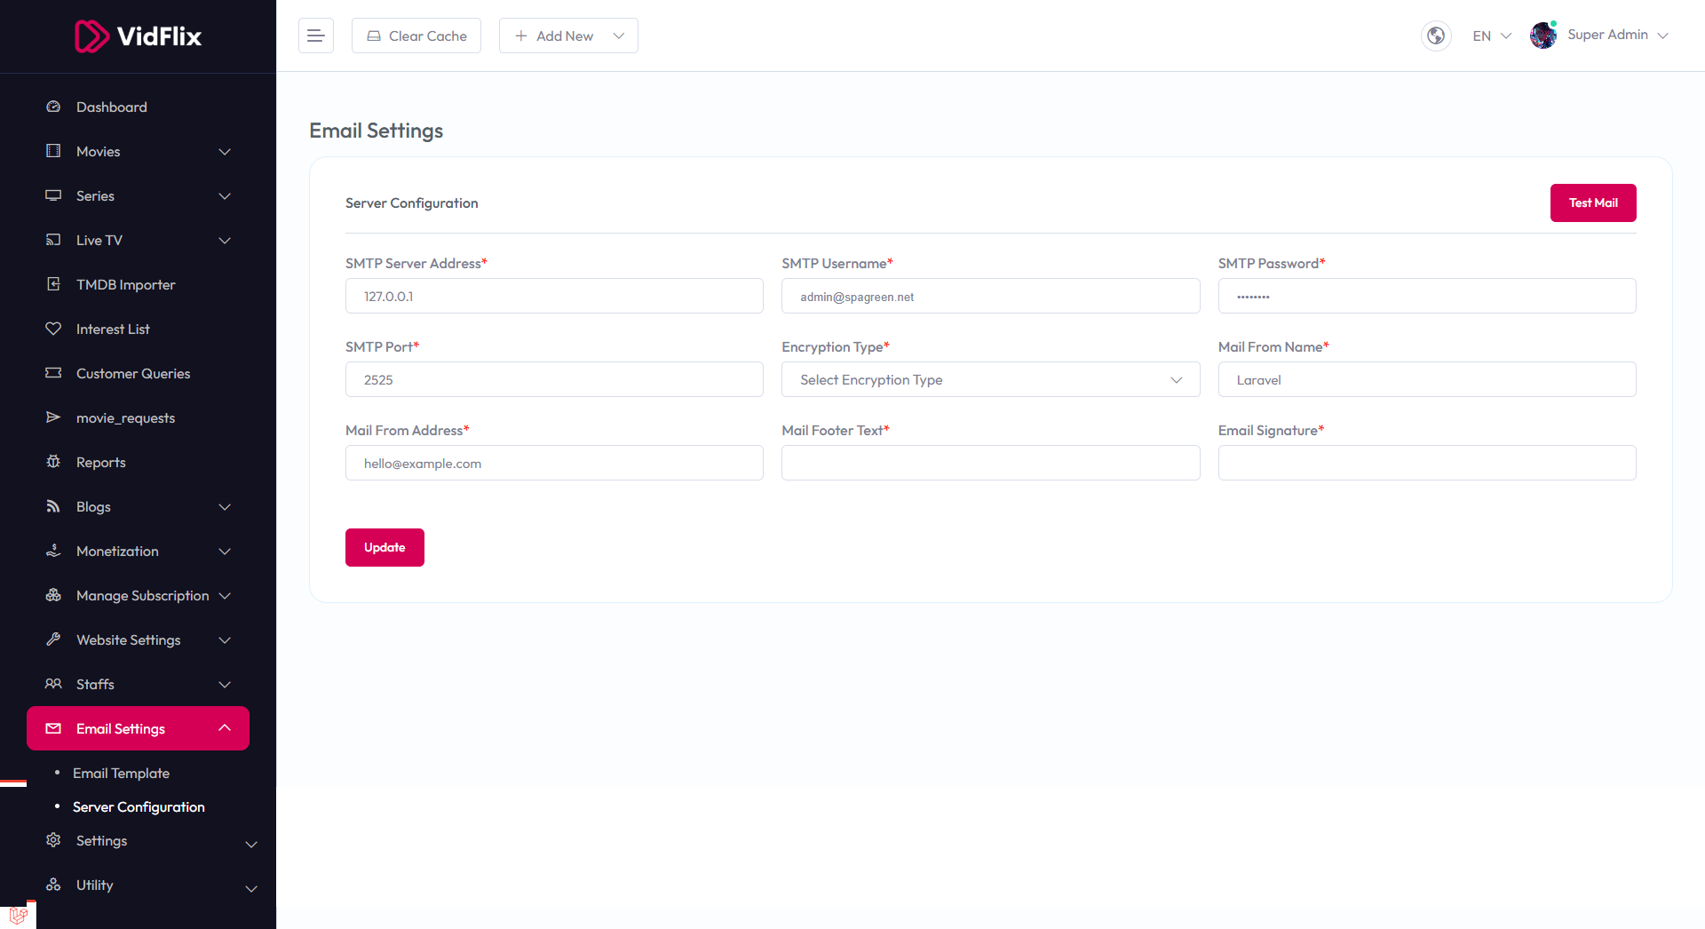Expand the Add New dropdown
The width and height of the screenshot is (1705, 929).
point(568,36)
